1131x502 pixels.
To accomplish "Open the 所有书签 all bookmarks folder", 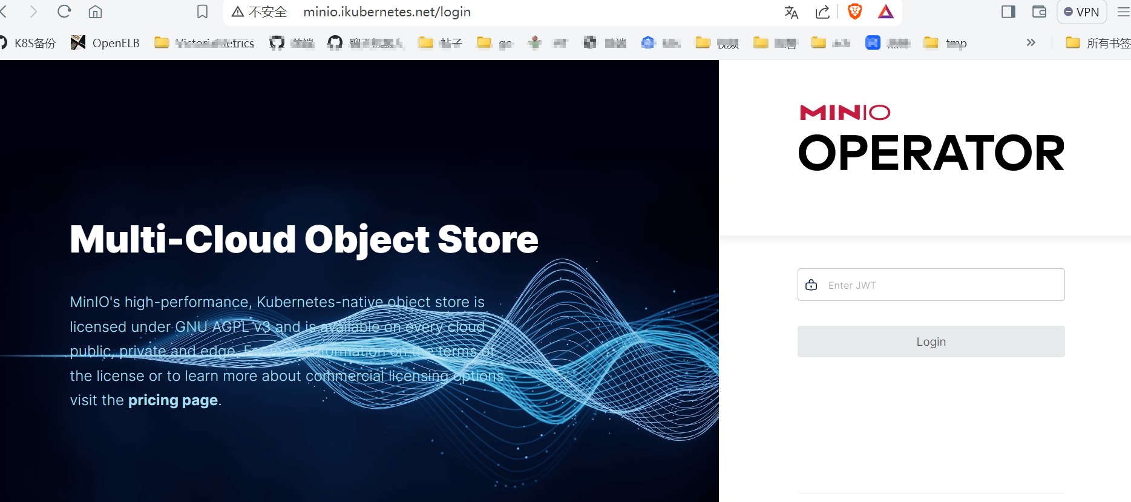I will [x=1098, y=43].
